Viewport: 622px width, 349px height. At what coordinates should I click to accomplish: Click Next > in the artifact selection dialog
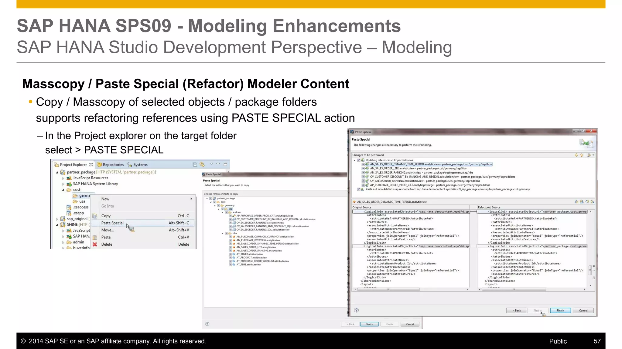369,324
